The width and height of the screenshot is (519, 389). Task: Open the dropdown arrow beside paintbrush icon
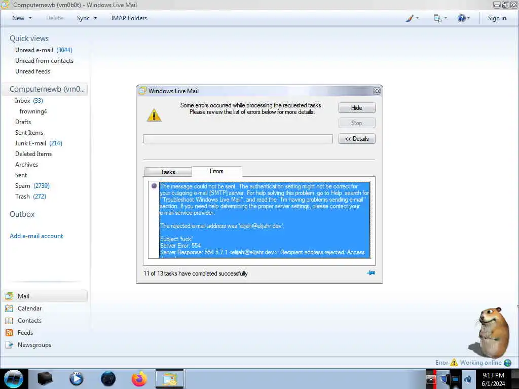(417, 18)
